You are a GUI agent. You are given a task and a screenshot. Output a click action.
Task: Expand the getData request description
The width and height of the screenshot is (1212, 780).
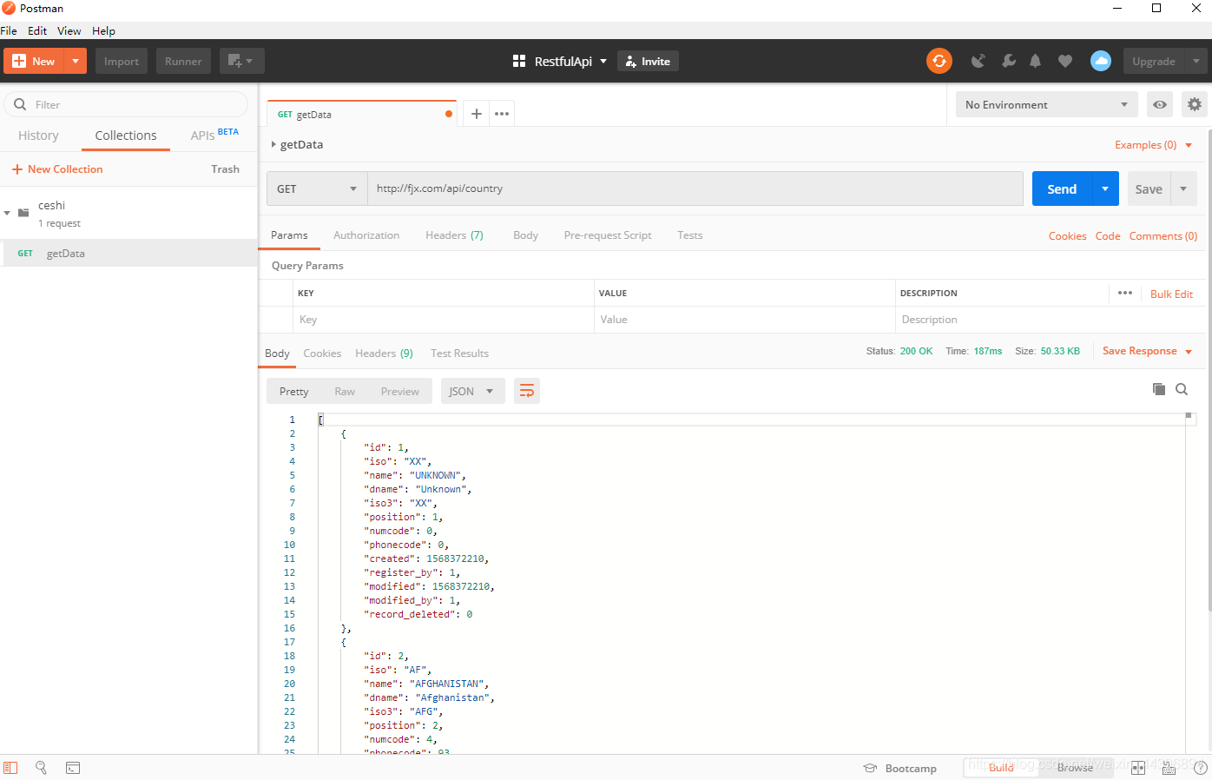click(273, 144)
